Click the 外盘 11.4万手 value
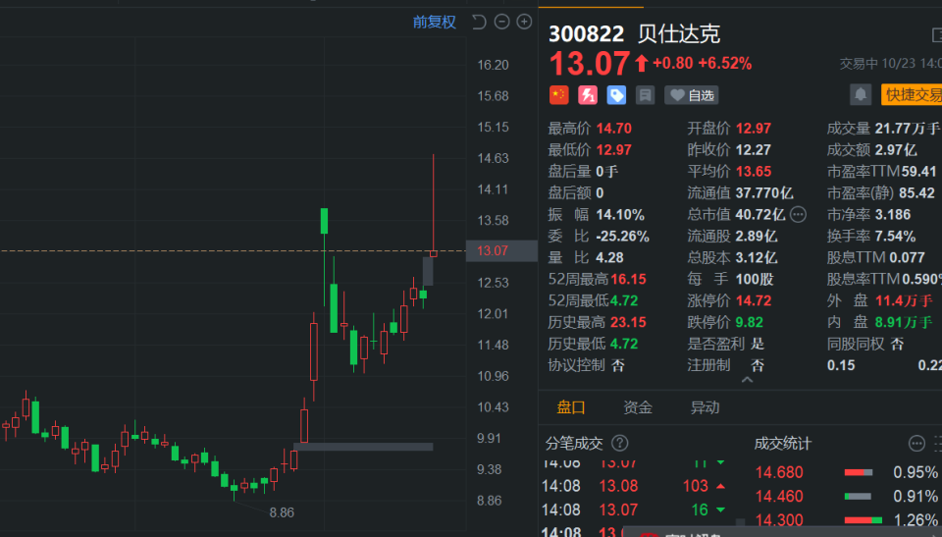942x537 pixels. click(904, 300)
